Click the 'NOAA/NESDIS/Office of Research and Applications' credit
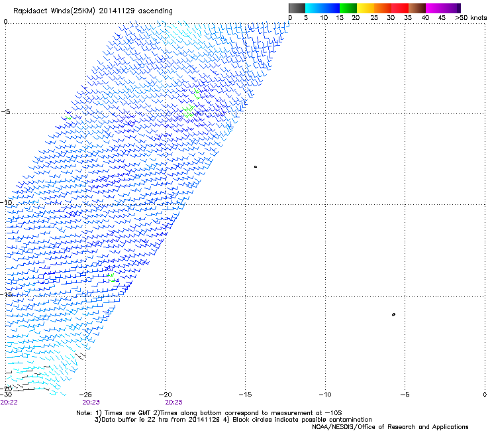The height and width of the screenshot is (431, 490). pos(390,427)
